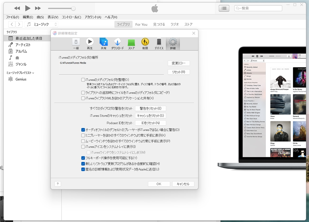
Task: Close the 詳細環境設定 dialog
Action: click(x=194, y=33)
